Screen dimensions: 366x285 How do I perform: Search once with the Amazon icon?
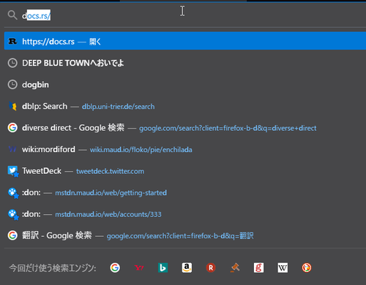tap(187, 267)
